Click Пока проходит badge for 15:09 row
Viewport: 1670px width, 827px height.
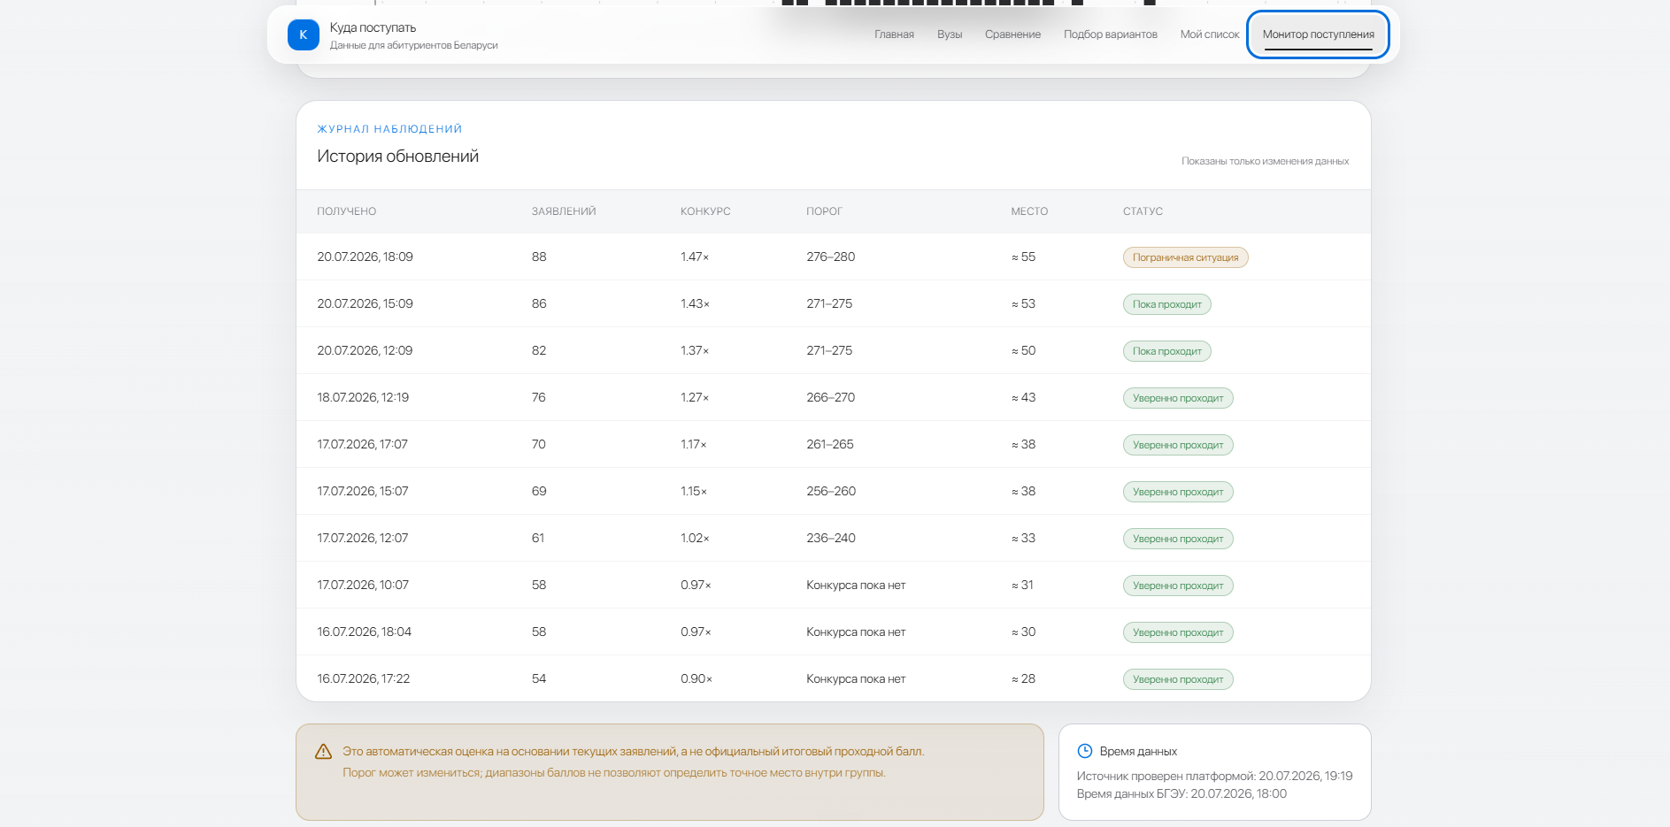tap(1166, 304)
